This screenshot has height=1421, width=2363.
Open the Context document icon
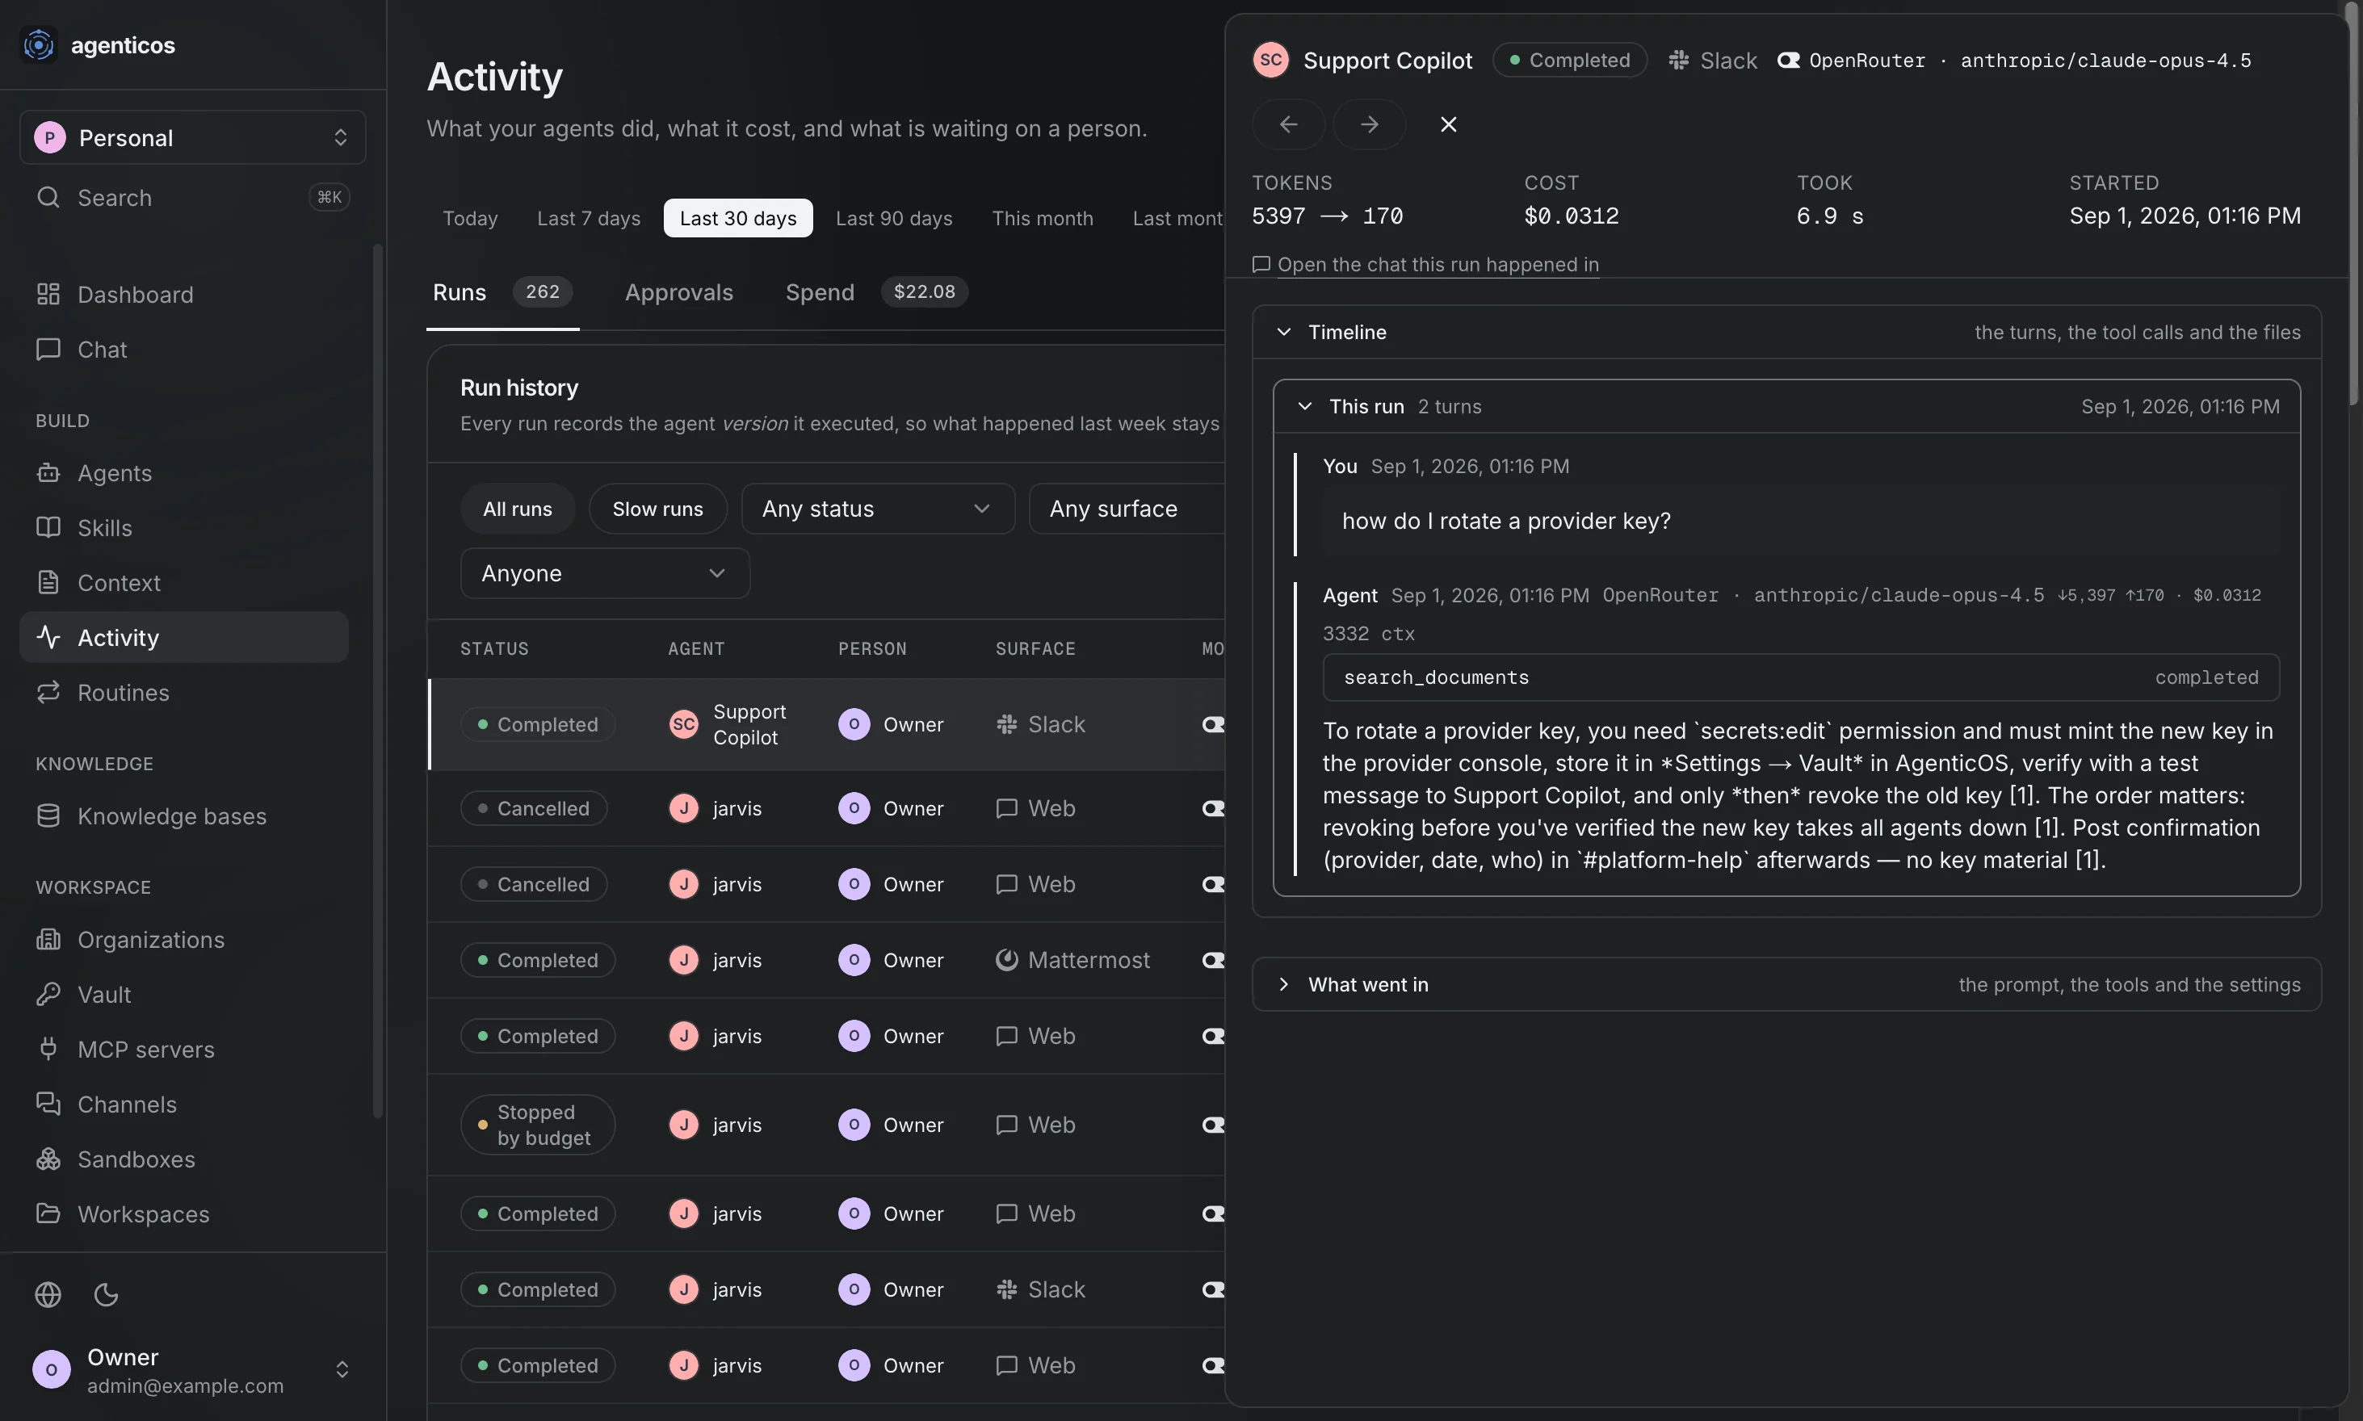[x=48, y=582]
